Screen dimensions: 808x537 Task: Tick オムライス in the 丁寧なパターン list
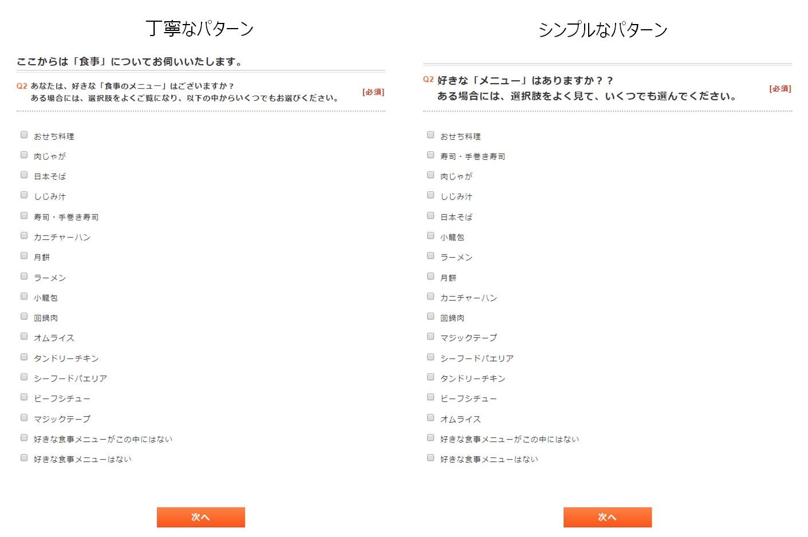point(24,337)
